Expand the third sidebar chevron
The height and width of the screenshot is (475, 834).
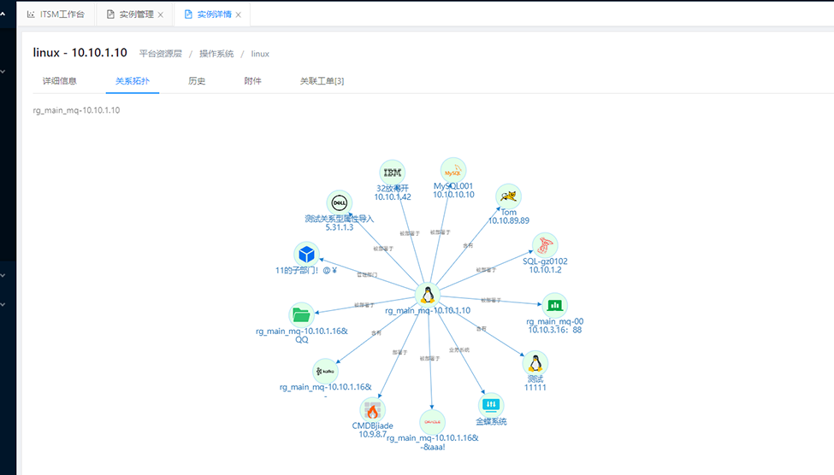pos(3,275)
